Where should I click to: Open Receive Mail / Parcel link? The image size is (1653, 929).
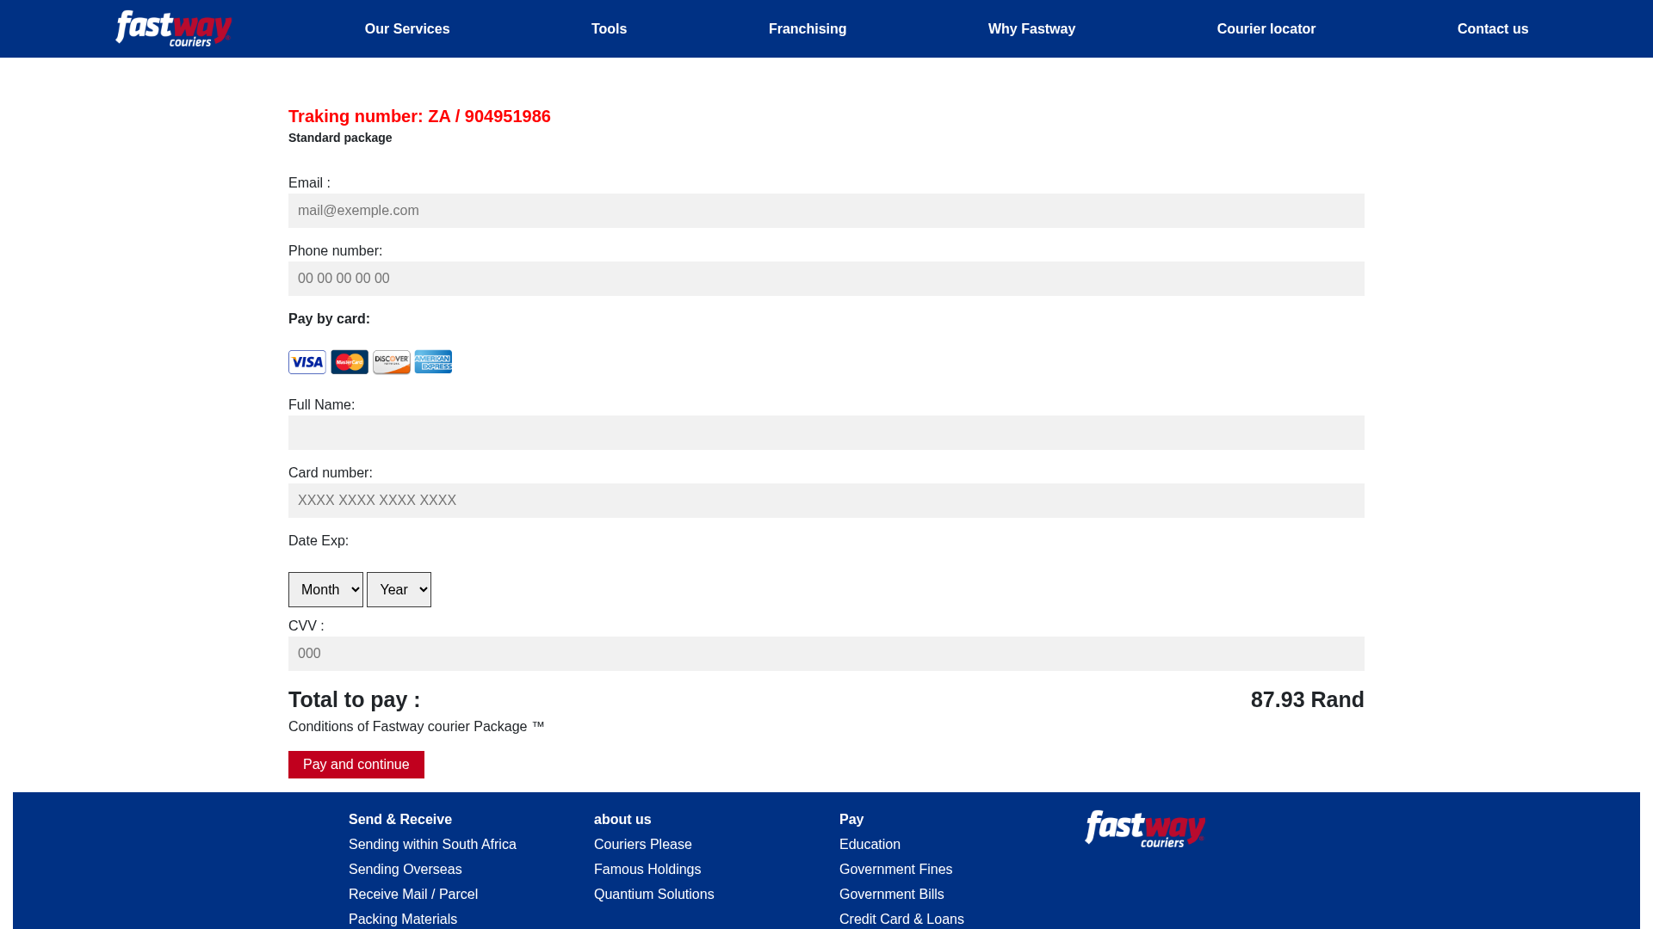pos(413,895)
